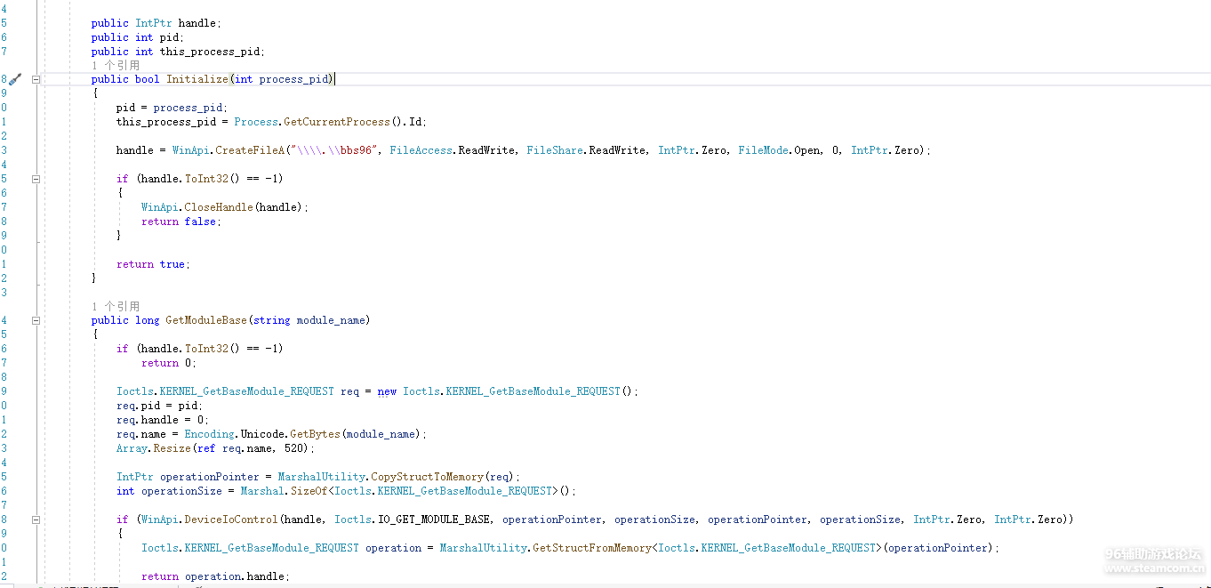
Task: Click the screwdriver quick actions icon
Action: click(14, 79)
